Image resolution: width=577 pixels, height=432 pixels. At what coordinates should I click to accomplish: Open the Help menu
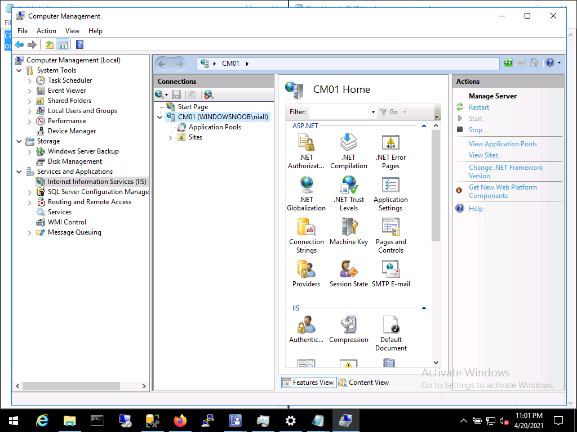tap(95, 31)
